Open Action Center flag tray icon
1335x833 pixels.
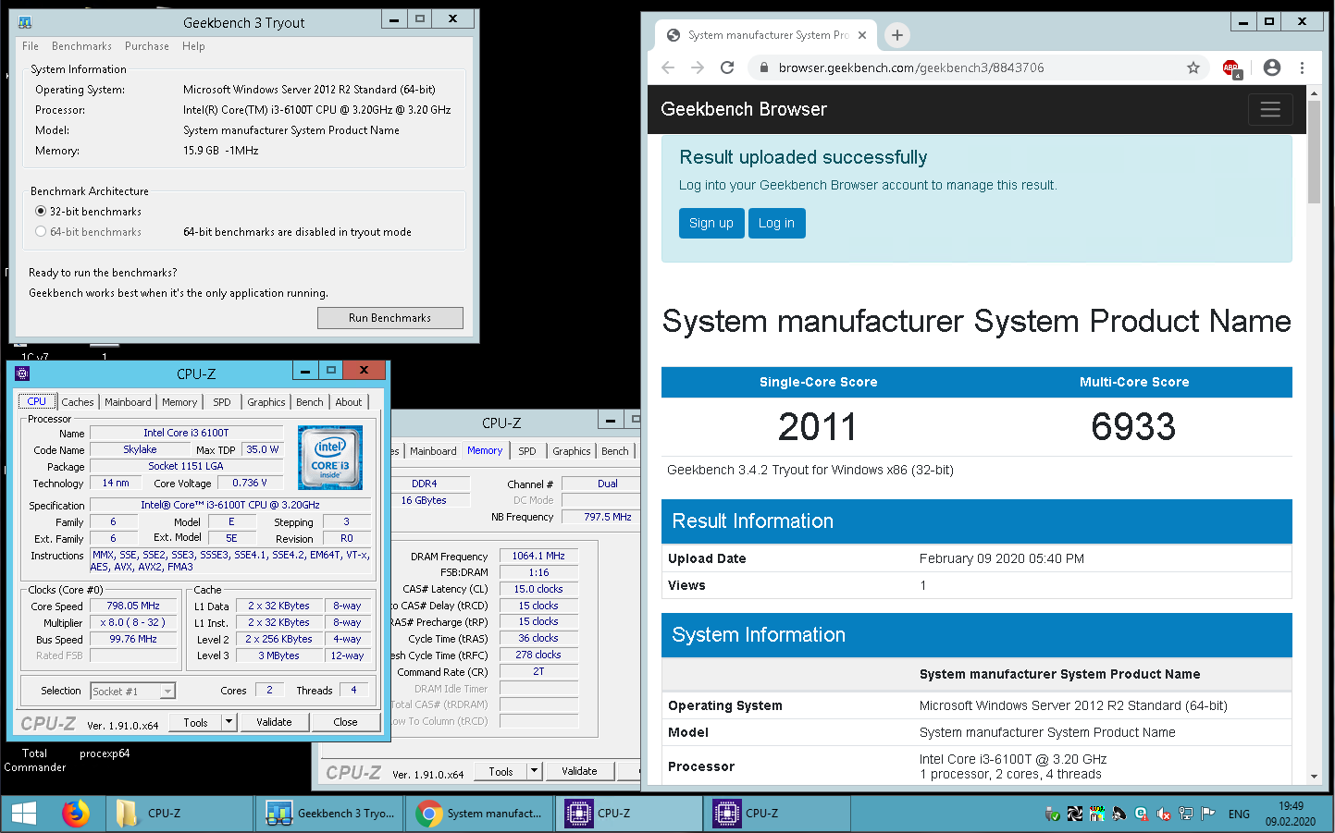point(1208,814)
